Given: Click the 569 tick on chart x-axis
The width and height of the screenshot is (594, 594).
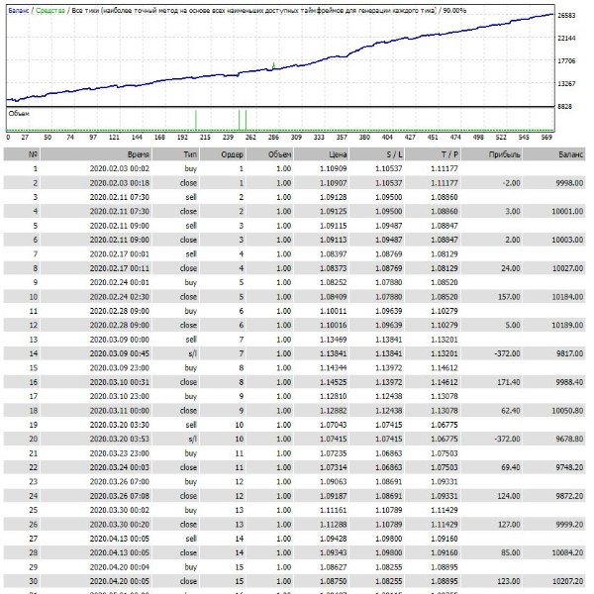Looking at the screenshot, I should tap(546, 138).
